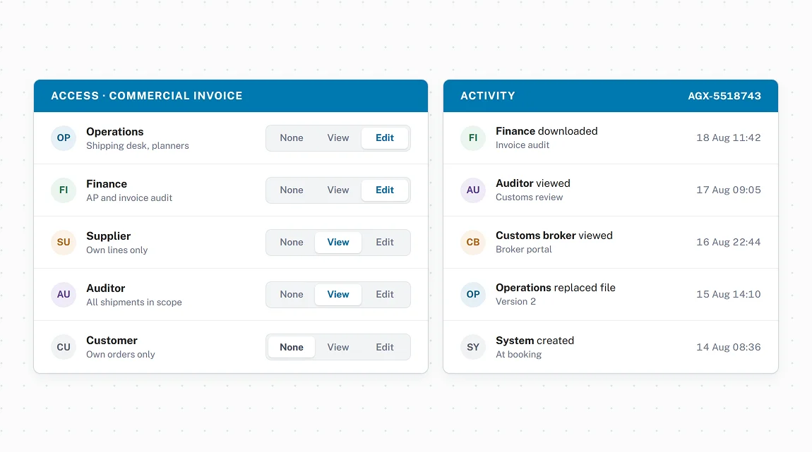Click the FI avatar in Finance access row
This screenshot has height=452, width=812.
(x=64, y=190)
